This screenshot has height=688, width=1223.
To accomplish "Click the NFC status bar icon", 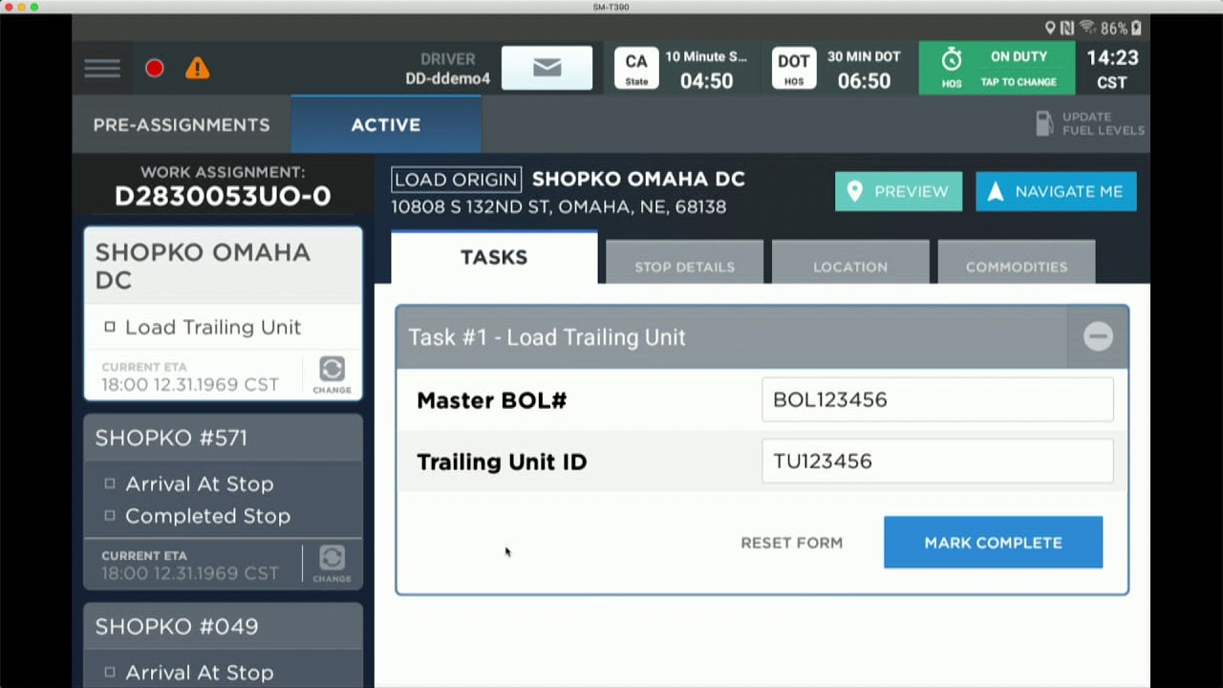I will tap(1067, 29).
